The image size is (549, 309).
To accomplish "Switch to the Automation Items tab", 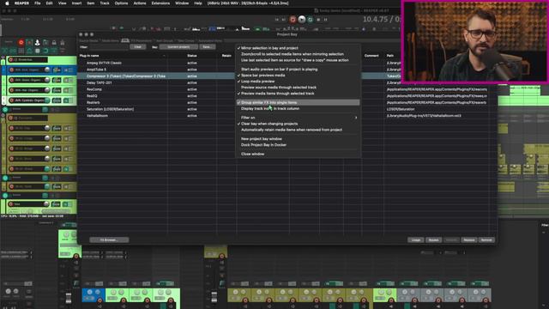I will coord(210,40).
